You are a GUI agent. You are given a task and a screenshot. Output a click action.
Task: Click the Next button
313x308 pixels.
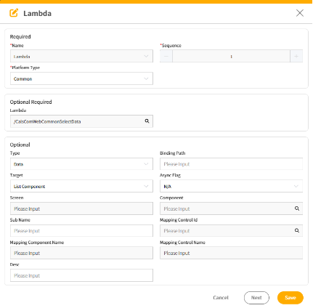[256, 298]
